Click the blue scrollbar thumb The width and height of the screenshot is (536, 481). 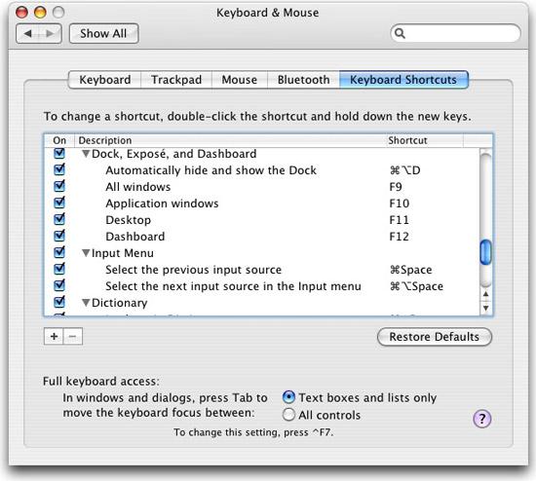[485, 252]
